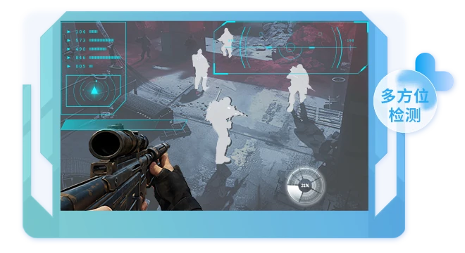Click the circular crosshair reticle in top HUD
Viewport: 465px width, 253px height.
coord(290,47)
